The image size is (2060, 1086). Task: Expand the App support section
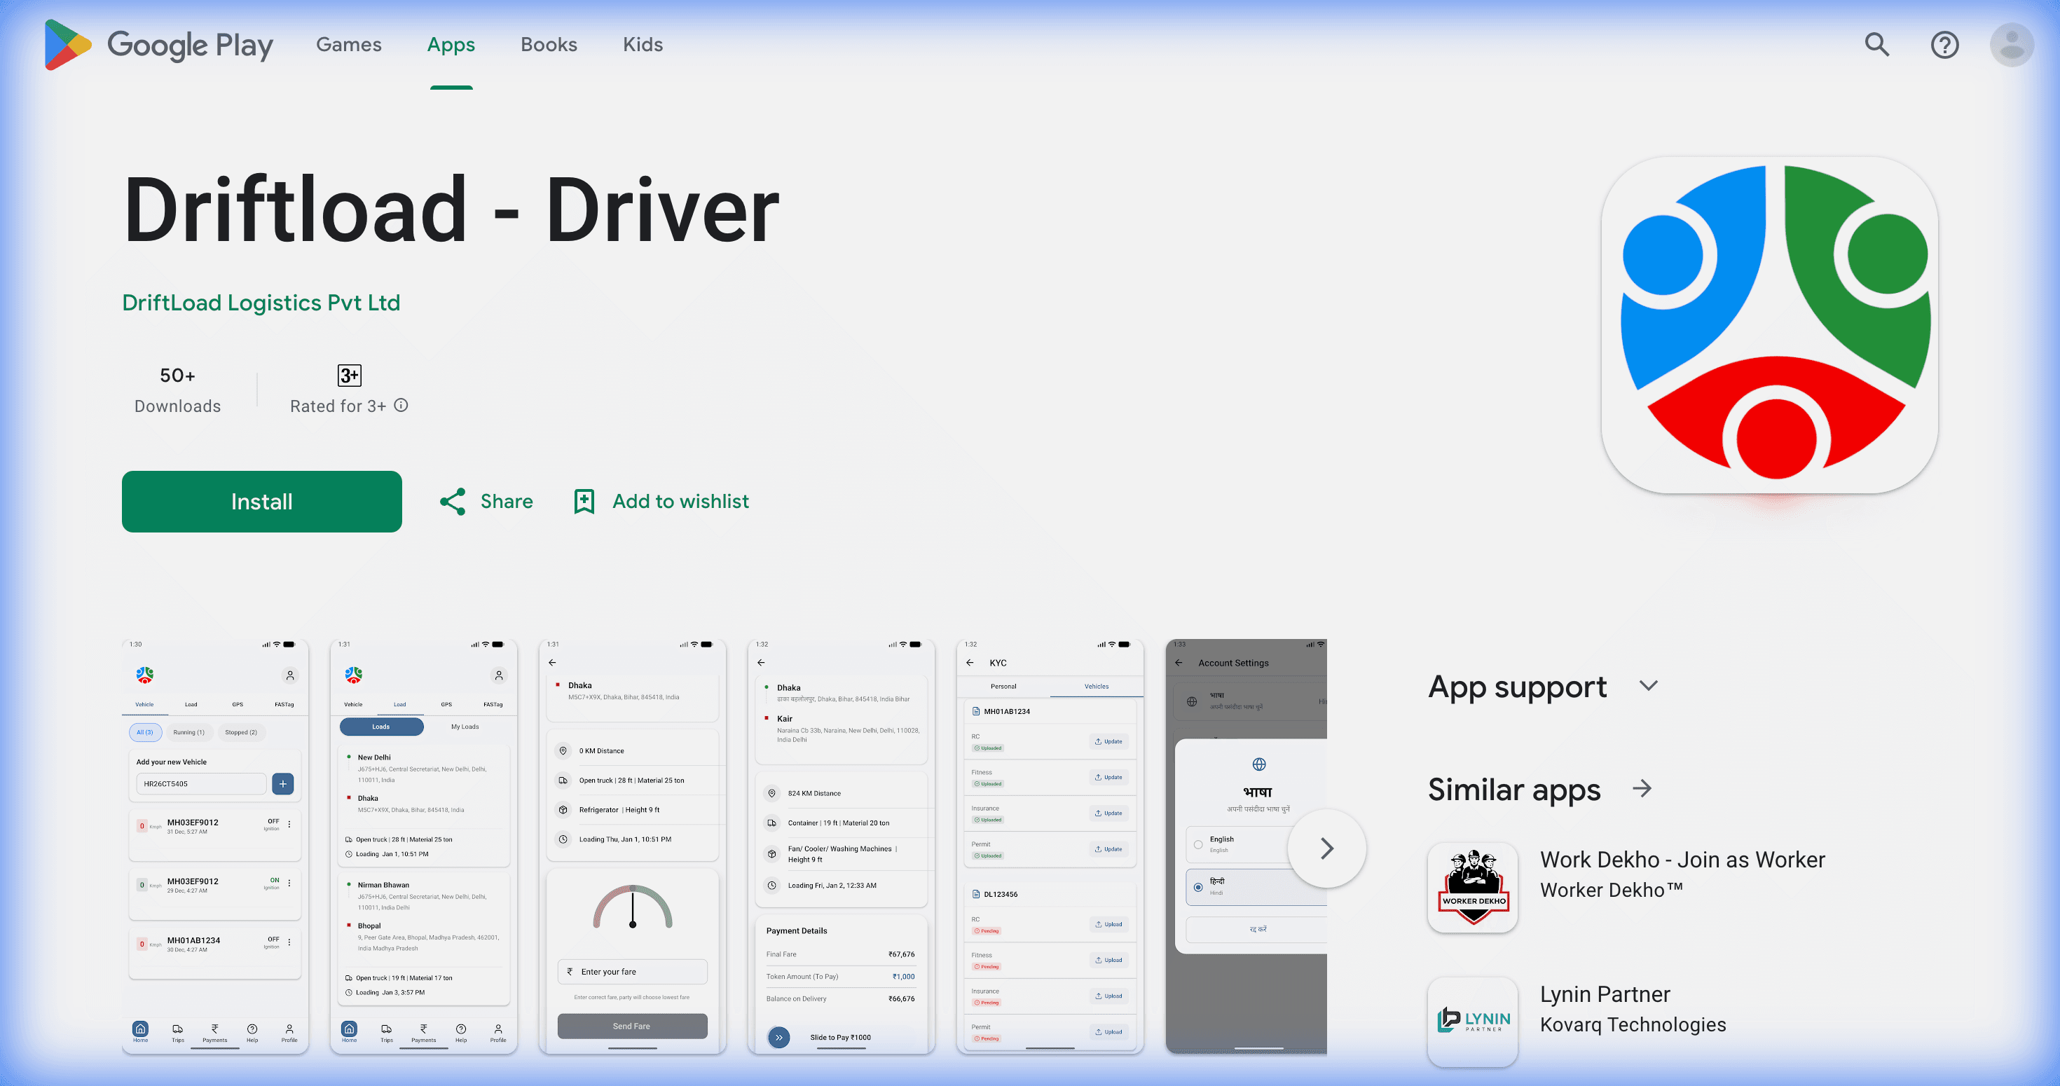(x=1649, y=686)
